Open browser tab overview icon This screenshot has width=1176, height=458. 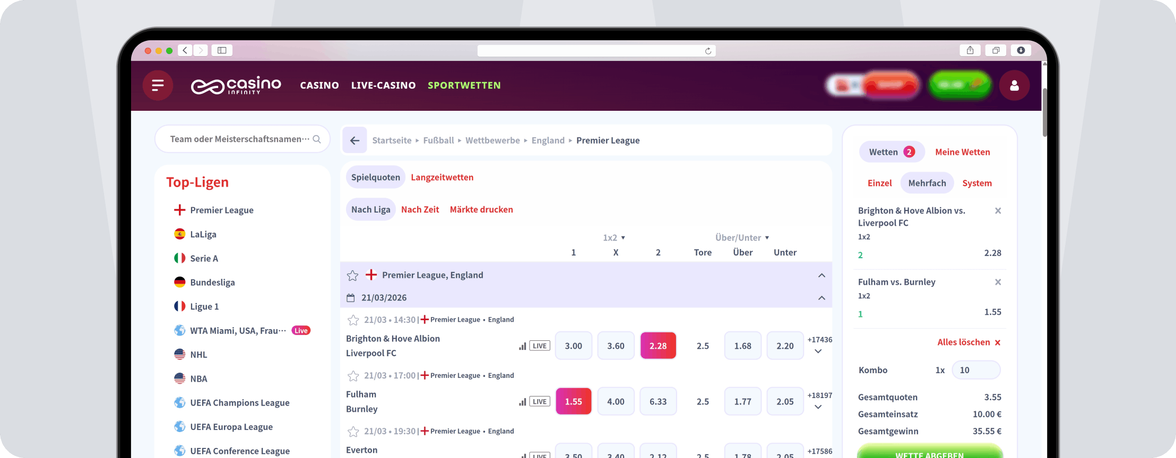[996, 50]
